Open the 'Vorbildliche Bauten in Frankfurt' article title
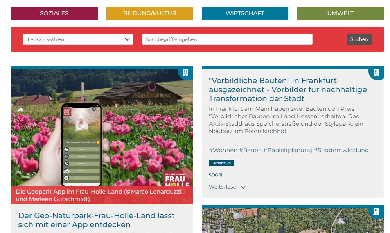The height and width of the screenshot is (233, 390). tap(288, 90)
